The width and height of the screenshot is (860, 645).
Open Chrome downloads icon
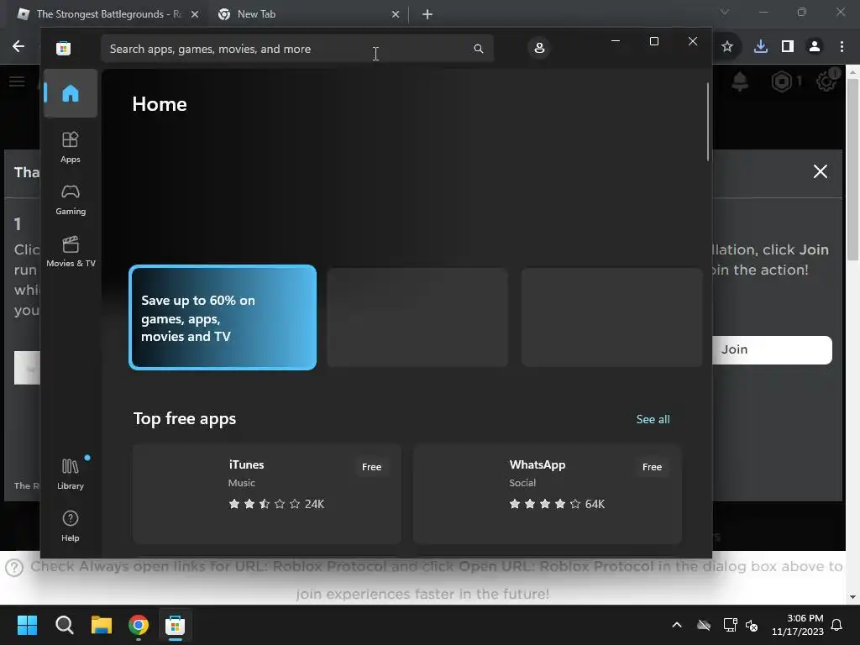(x=760, y=47)
